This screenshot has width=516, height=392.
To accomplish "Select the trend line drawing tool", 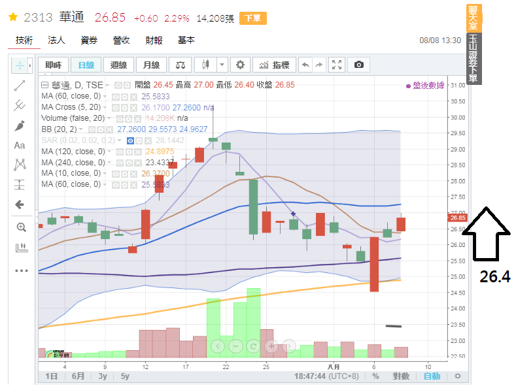I will coord(20,86).
